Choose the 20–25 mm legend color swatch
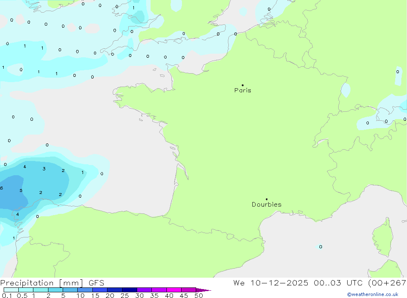This screenshot has width=407, height=298. coord(115,290)
